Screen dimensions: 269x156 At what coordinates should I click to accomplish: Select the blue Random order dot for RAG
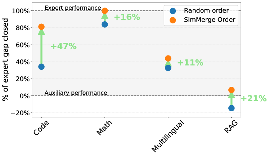pos(232,108)
